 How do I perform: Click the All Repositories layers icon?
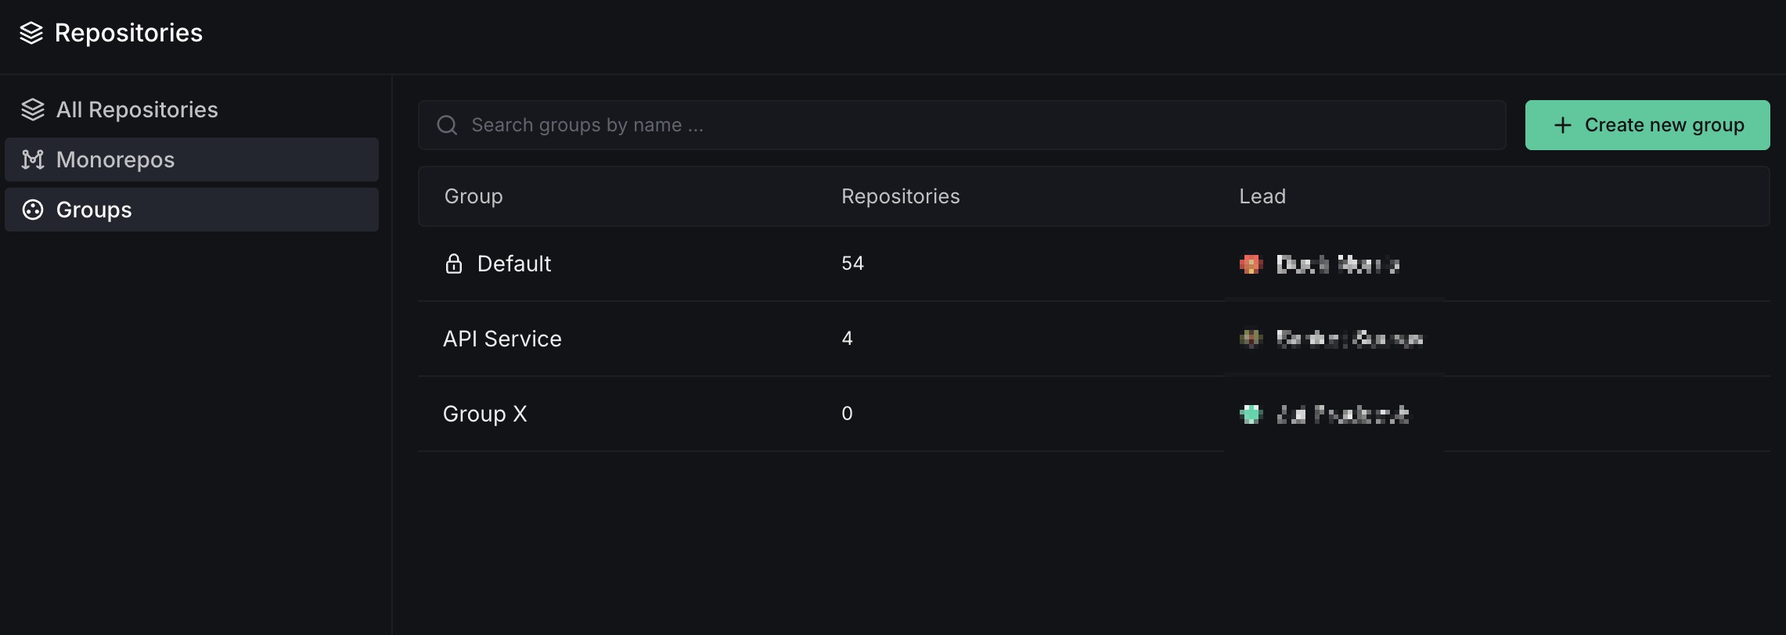32,109
